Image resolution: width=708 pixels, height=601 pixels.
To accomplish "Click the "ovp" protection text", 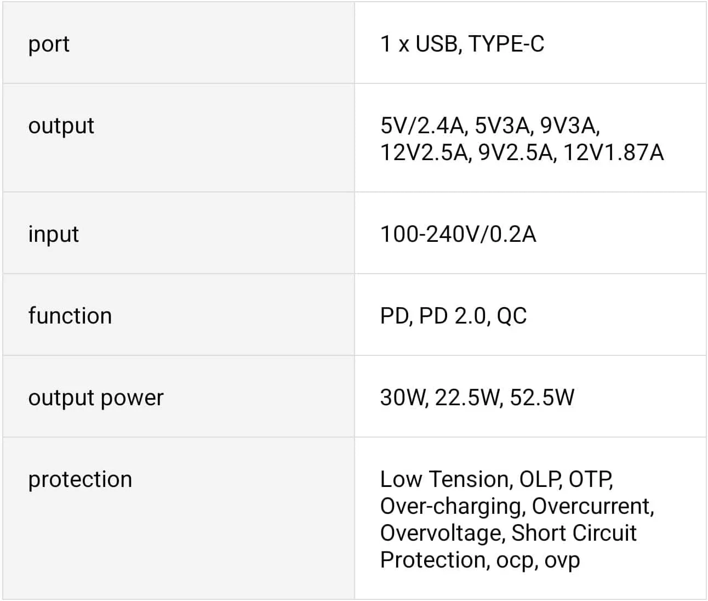I will click(x=562, y=560).
